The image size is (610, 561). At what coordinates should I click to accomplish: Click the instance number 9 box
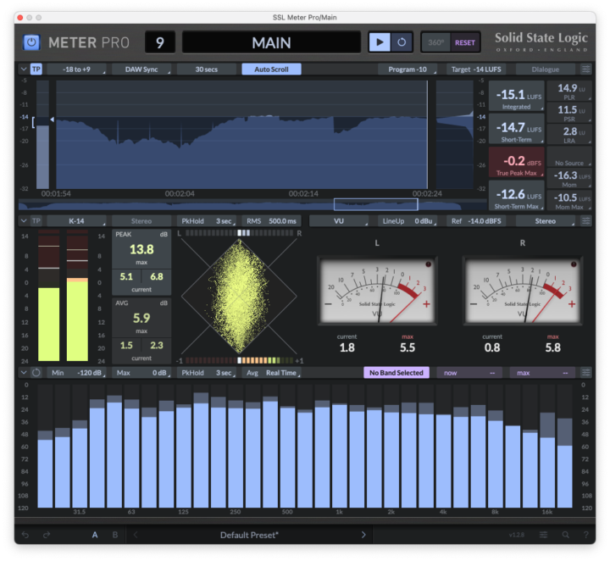[x=160, y=42]
